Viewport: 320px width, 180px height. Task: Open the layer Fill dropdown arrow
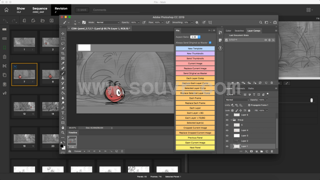(x=267, y=110)
